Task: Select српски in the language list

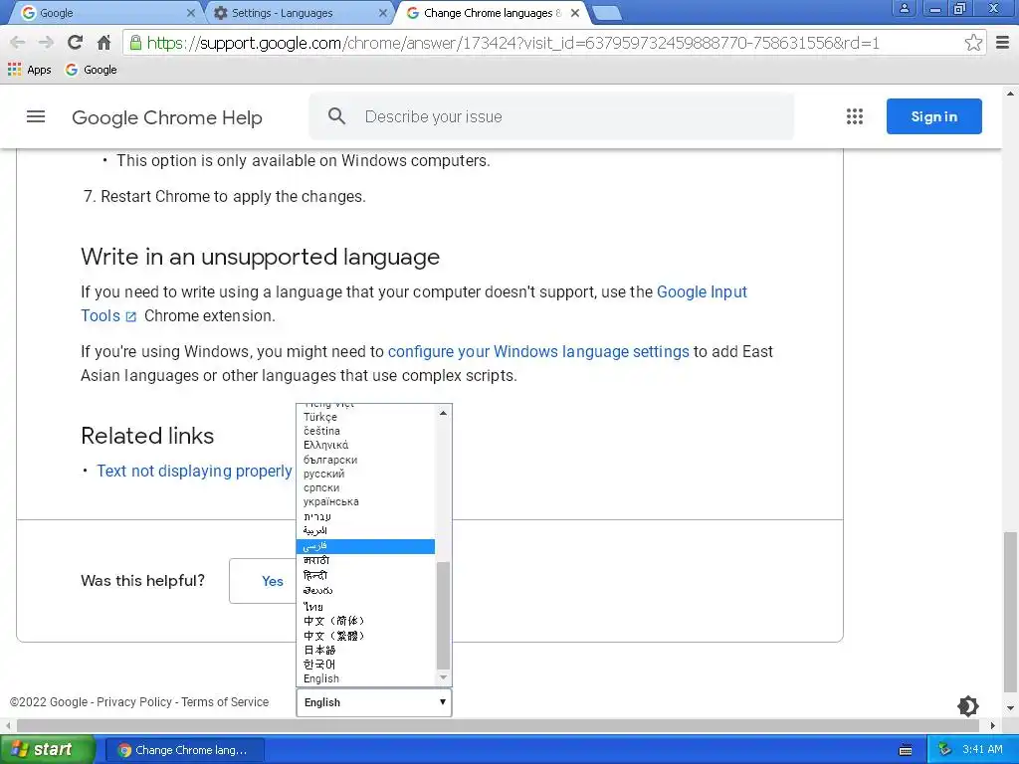Action: [365, 487]
